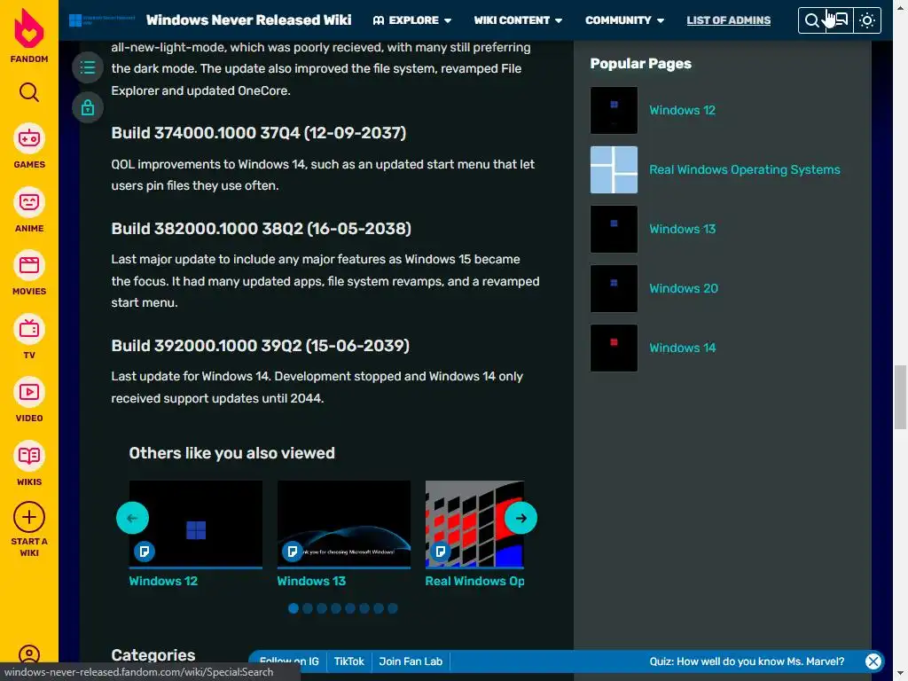The image size is (908, 681).
Task: Click Join Fan Lab button
Action: click(411, 661)
